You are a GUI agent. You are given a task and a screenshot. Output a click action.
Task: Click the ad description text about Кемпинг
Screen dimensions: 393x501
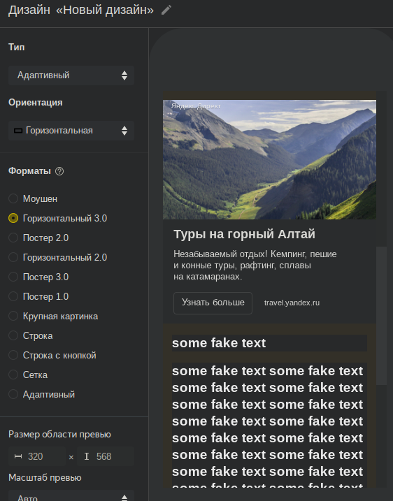[x=255, y=266]
